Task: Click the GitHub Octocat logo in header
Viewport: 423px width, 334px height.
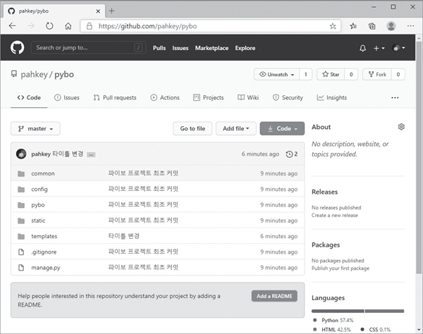Action: pos(17,48)
